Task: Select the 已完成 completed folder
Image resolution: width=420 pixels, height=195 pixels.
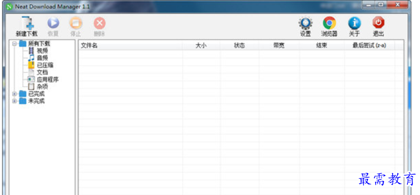Action: (x=32, y=94)
